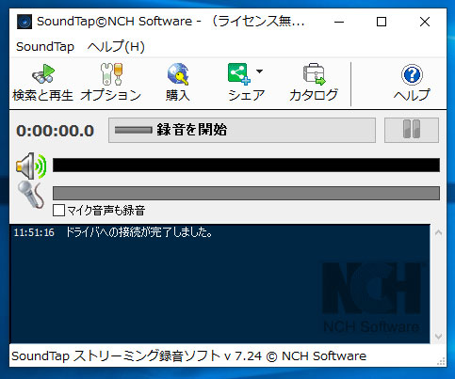Screen dimensions: 455x379
Task: Open the 検索と再生 (Find and Play) tool
Action: click(42, 83)
